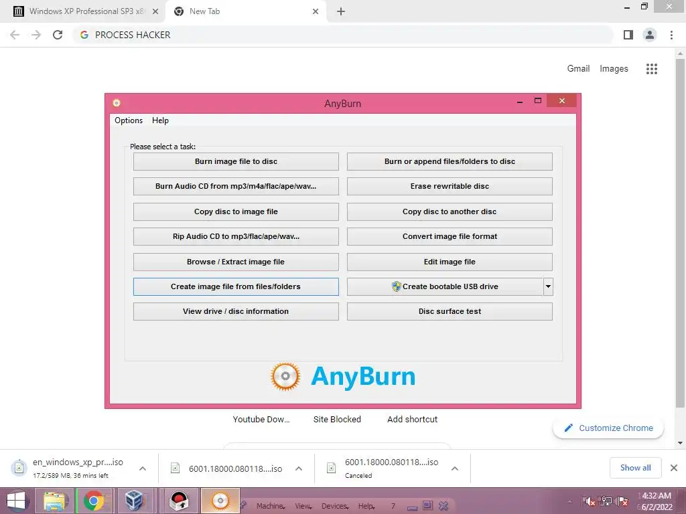Image resolution: width=686 pixels, height=514 pixels.
Task: Open File Explorer from taskbar
Action: (x=55, y=501)
